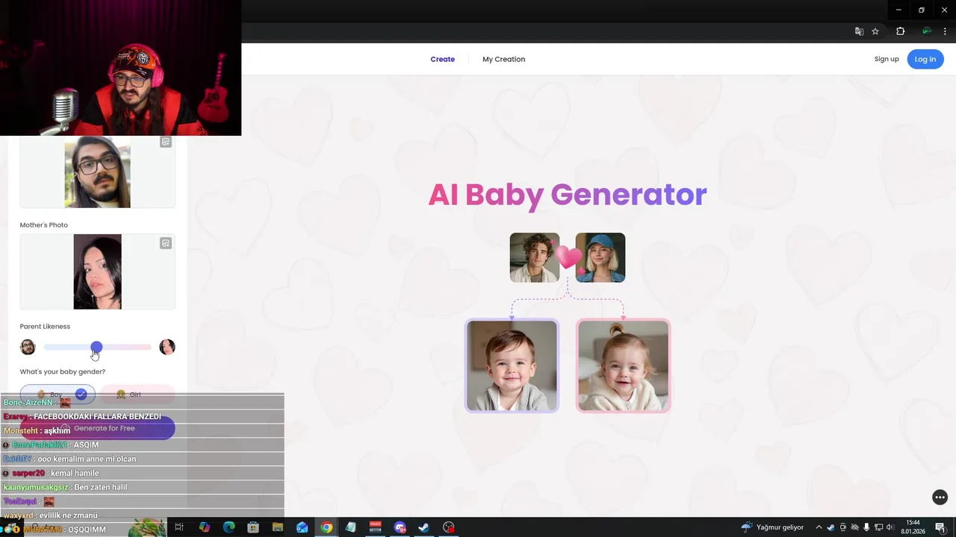Open Chrome's three-dot menu
Viewport: 956px width, 537px height.
click(x=945, y=31)
